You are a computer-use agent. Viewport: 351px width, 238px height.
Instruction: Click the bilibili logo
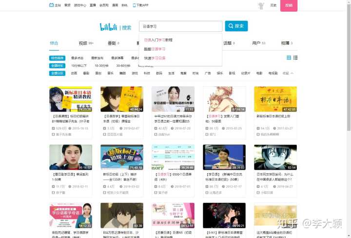(109, 27)
